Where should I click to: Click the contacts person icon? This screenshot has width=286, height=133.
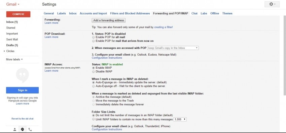[15, 129]
